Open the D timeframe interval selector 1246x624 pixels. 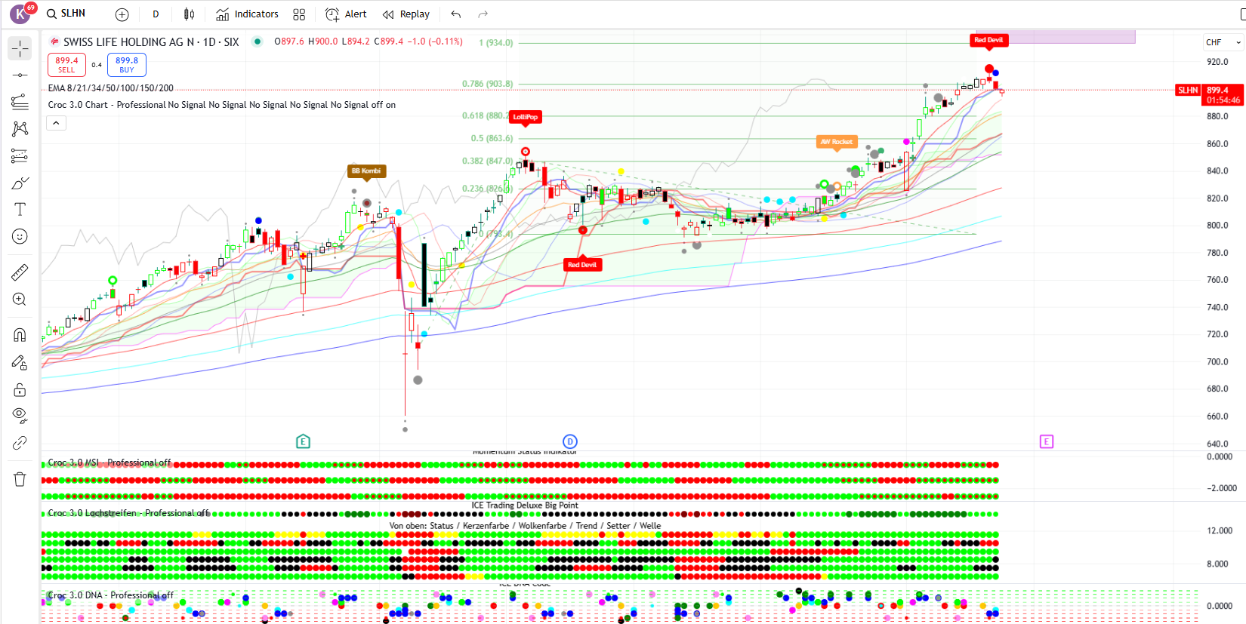tap(156, 14)
